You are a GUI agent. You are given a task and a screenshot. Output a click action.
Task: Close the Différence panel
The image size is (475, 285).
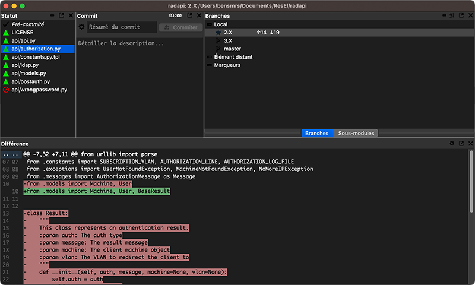470,143
